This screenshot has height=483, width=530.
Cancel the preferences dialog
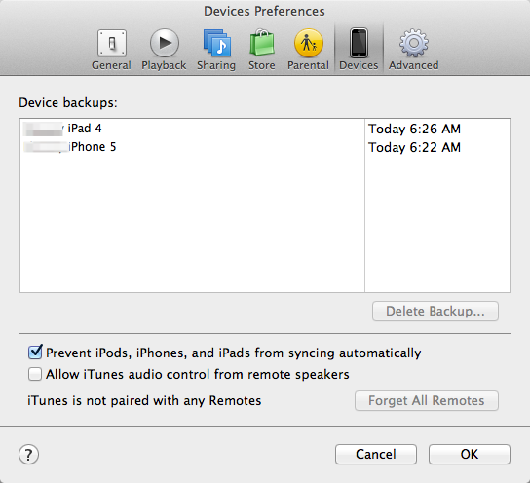coord(376,455)
